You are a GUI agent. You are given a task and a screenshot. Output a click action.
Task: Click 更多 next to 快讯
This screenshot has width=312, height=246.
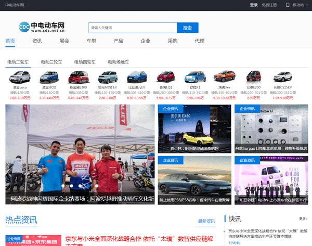point(303,219)
